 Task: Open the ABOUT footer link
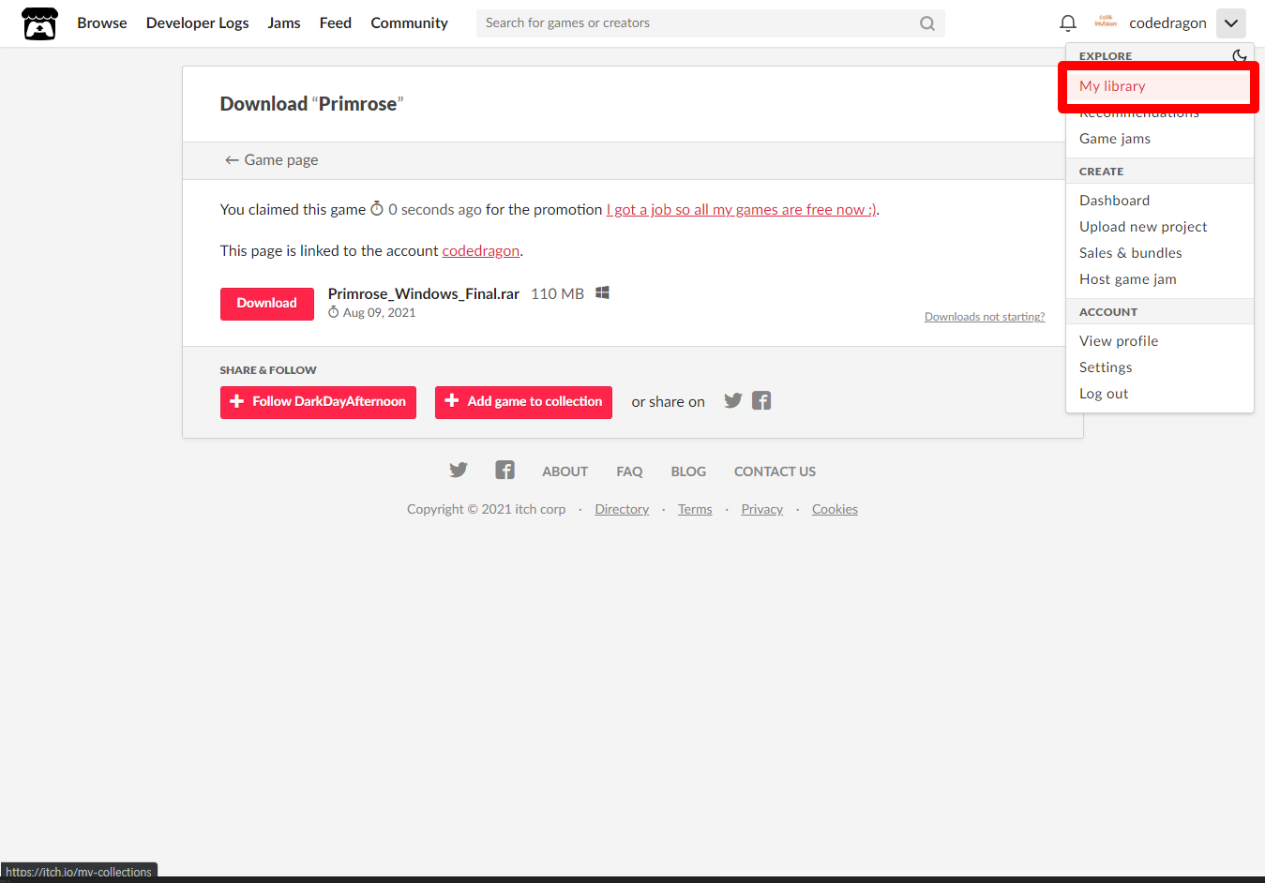565,471
